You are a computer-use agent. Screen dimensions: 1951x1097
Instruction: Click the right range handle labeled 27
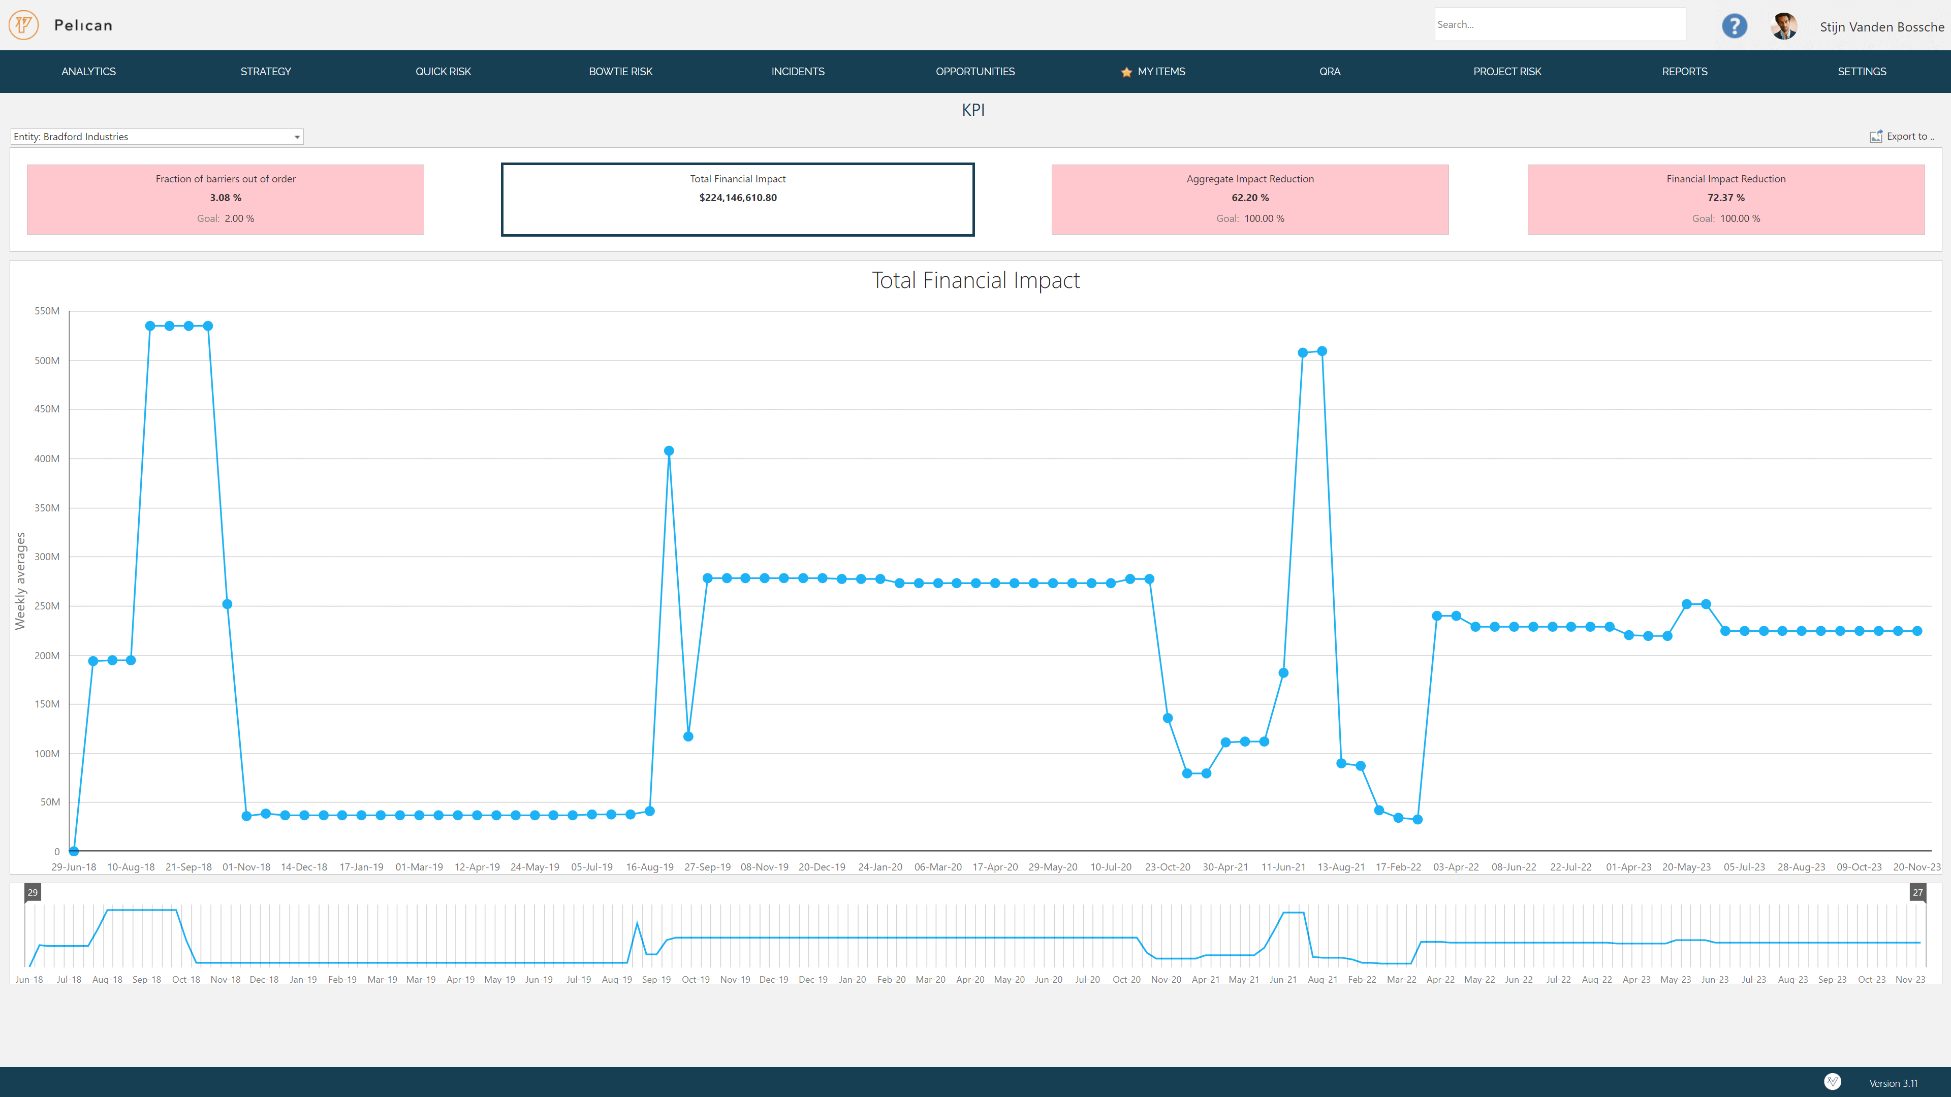coord(1917,892)
